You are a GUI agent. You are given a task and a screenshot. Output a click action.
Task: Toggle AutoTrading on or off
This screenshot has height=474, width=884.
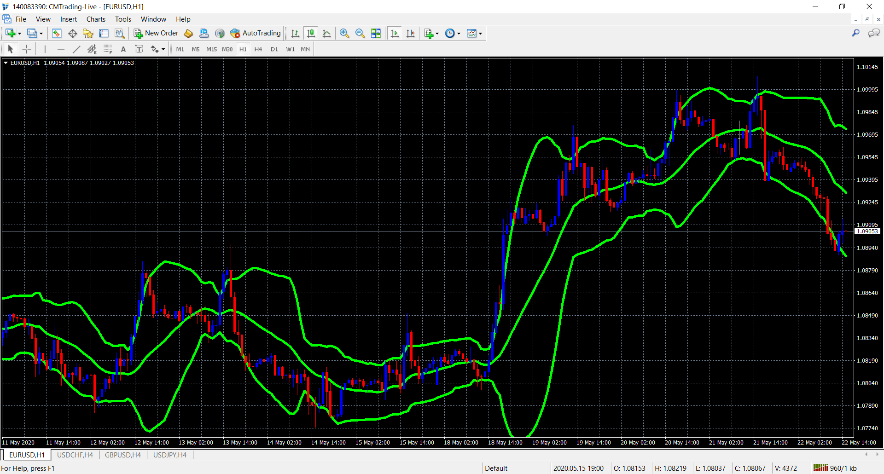256,33
